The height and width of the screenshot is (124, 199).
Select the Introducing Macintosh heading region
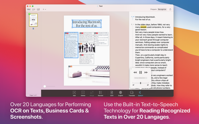[x=87, y=24]
